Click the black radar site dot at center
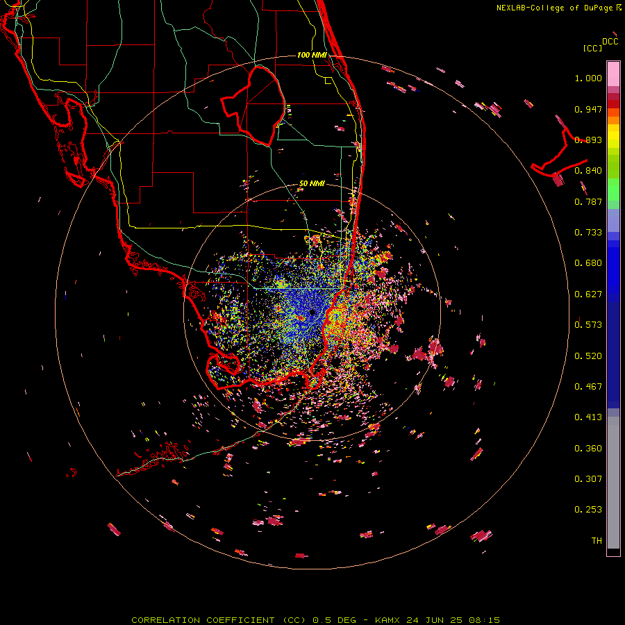625x625 pixels. [312, 312]
